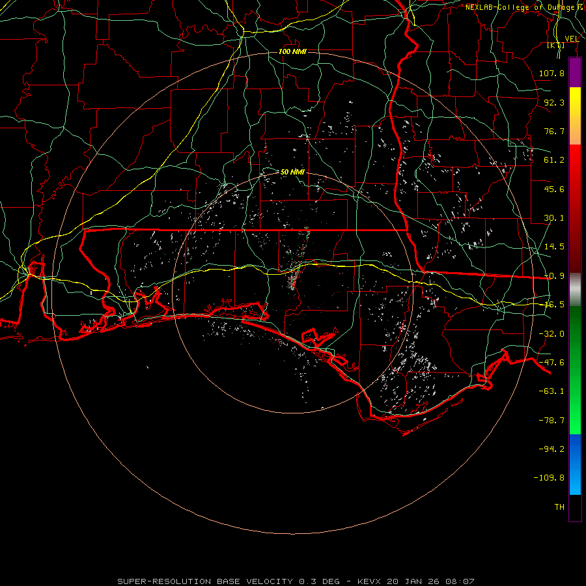Click the 107.8 velocity scale value
Viewport: 586px width, 586px height.
[x=551, y=73]
